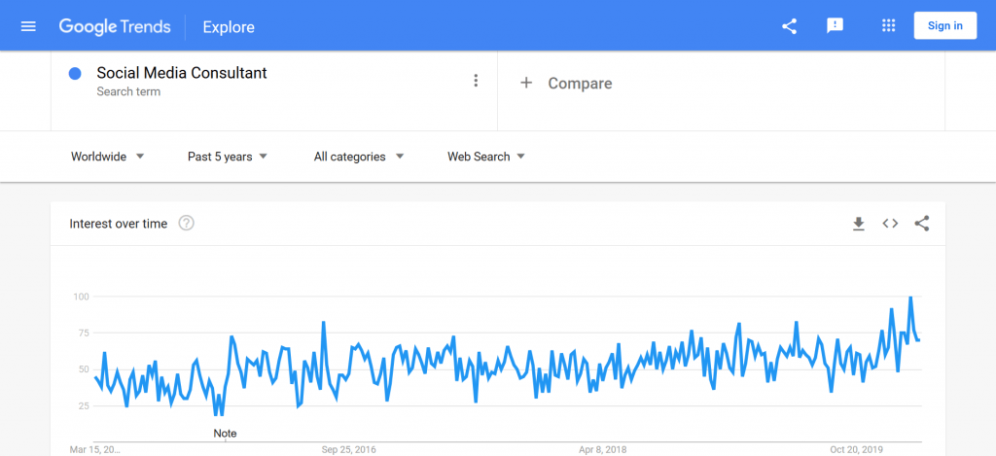Open the hamburger main menu
Viewport: 996px width, 456px height.
click(28, 26)
